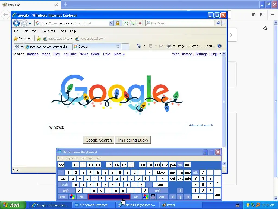Click the Google search text field
Viewport: 278px width, 209px height.
(117, 128)
